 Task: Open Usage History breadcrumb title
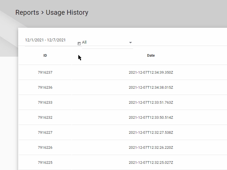tap(67, 12)
